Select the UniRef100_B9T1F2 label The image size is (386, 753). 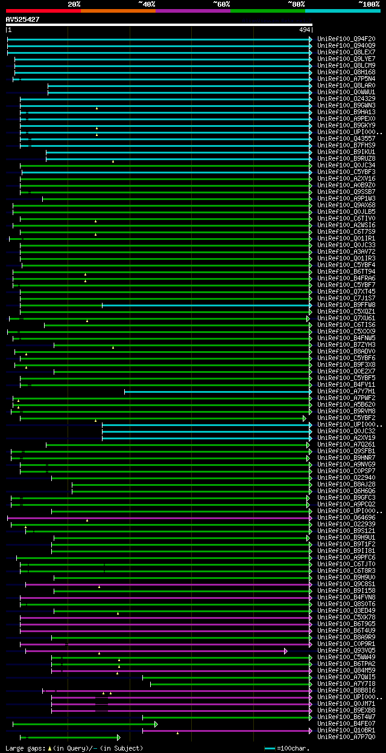[x=346, y=544]
